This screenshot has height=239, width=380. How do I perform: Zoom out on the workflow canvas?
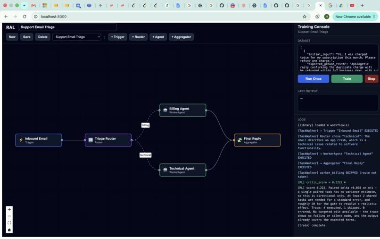pos(9,216)
